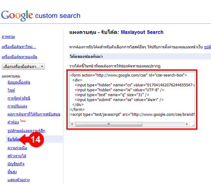This screenshot has height=184, width=211.
Task: Click the Google custom search logo
Action: (x=41, y=16)
